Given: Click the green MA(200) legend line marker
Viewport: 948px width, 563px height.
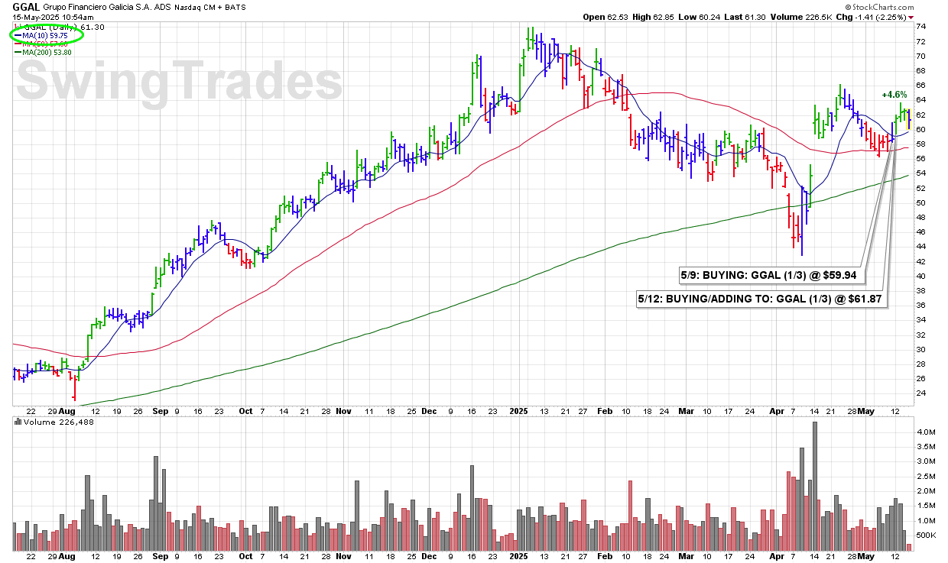Looking at the screenshot, I should [17, 52].
